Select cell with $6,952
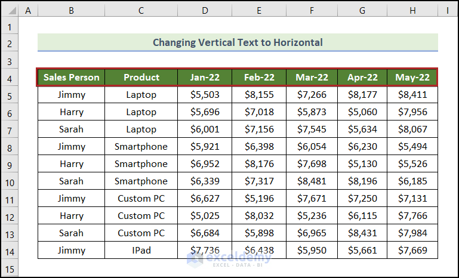This screenshot has height=278, width=459. [205, 164]
